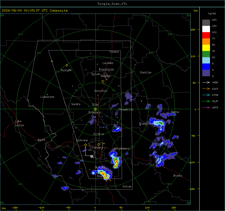
Task: Click the storm cell south of Strathmore
Action: coord(115,160)
